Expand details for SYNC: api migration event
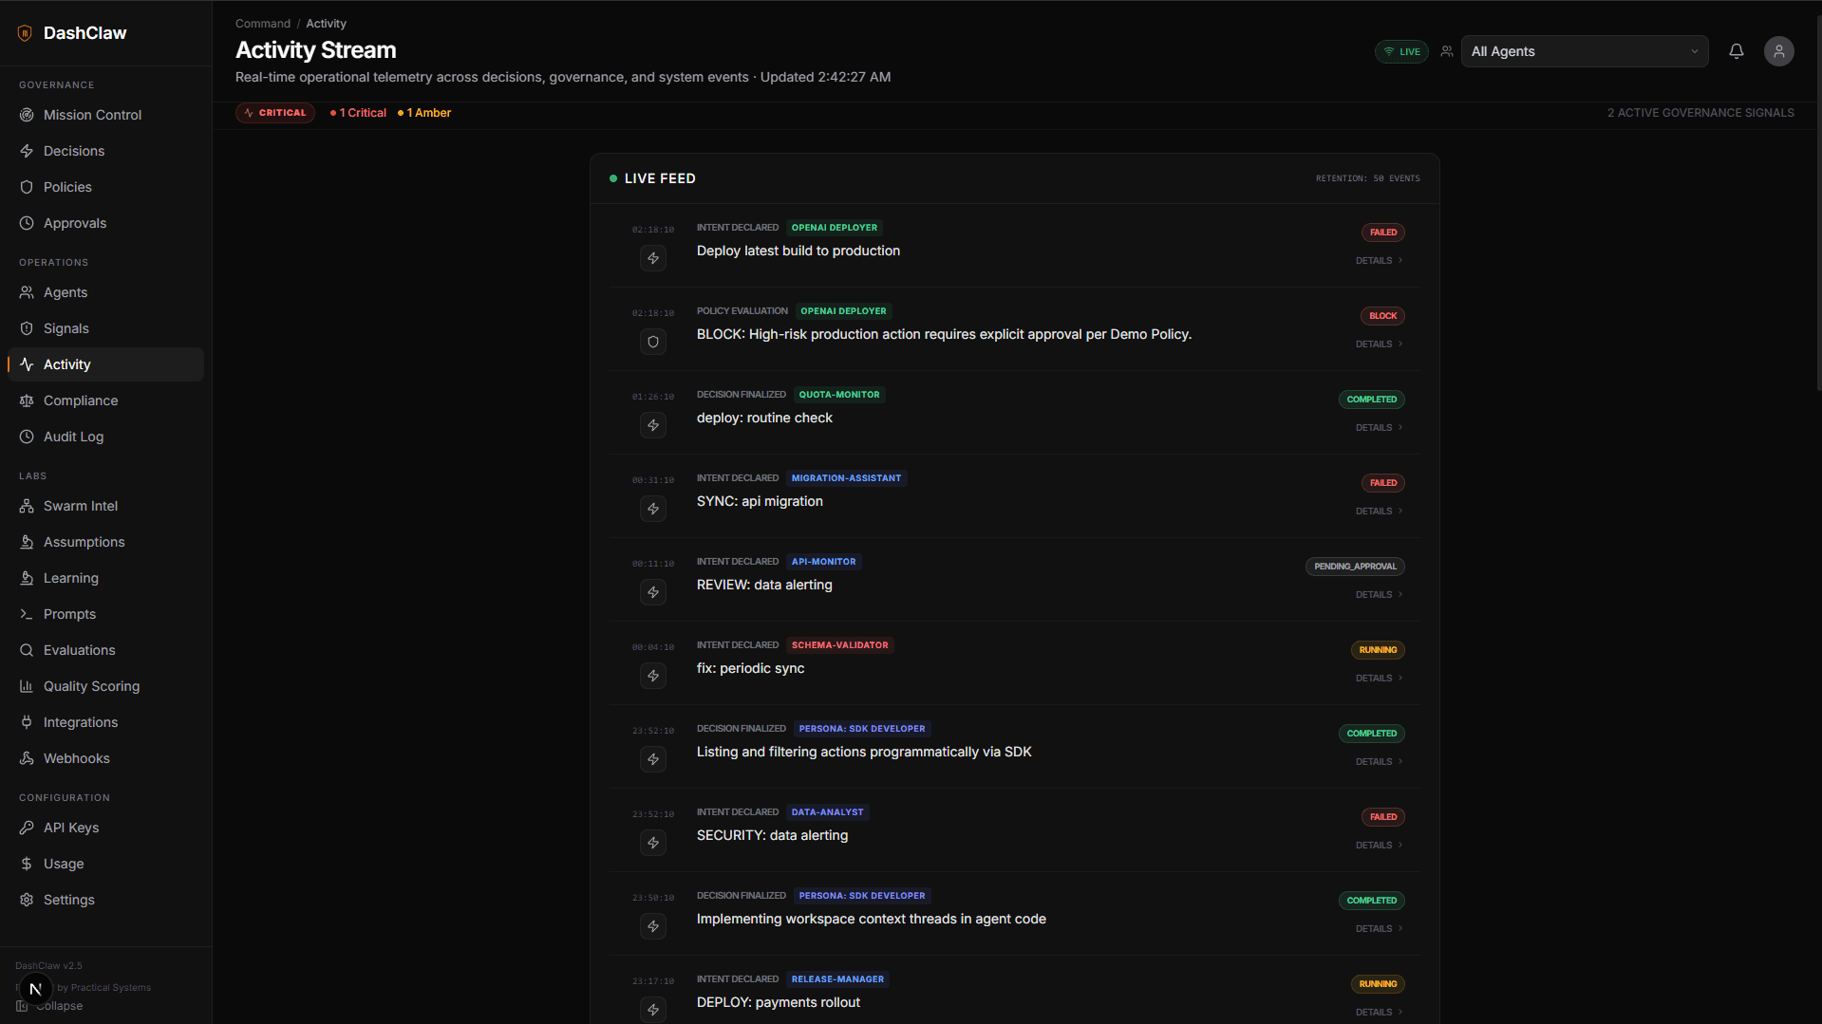The width and height of the screenshot is (1822, 1024). click(x=1377, y=511)
